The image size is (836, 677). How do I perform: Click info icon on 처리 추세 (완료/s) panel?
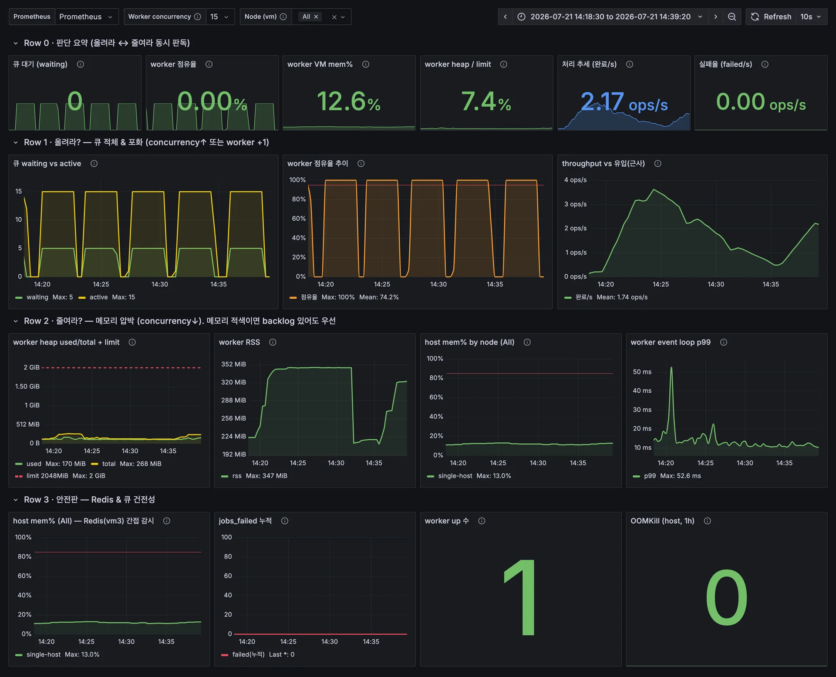click(x=630, y=64)
